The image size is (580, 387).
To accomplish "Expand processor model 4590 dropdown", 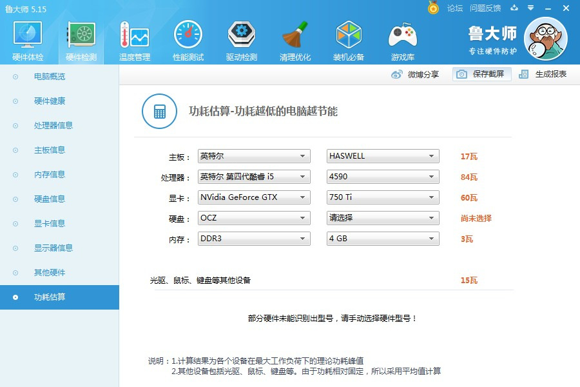I will pos(383,177).
